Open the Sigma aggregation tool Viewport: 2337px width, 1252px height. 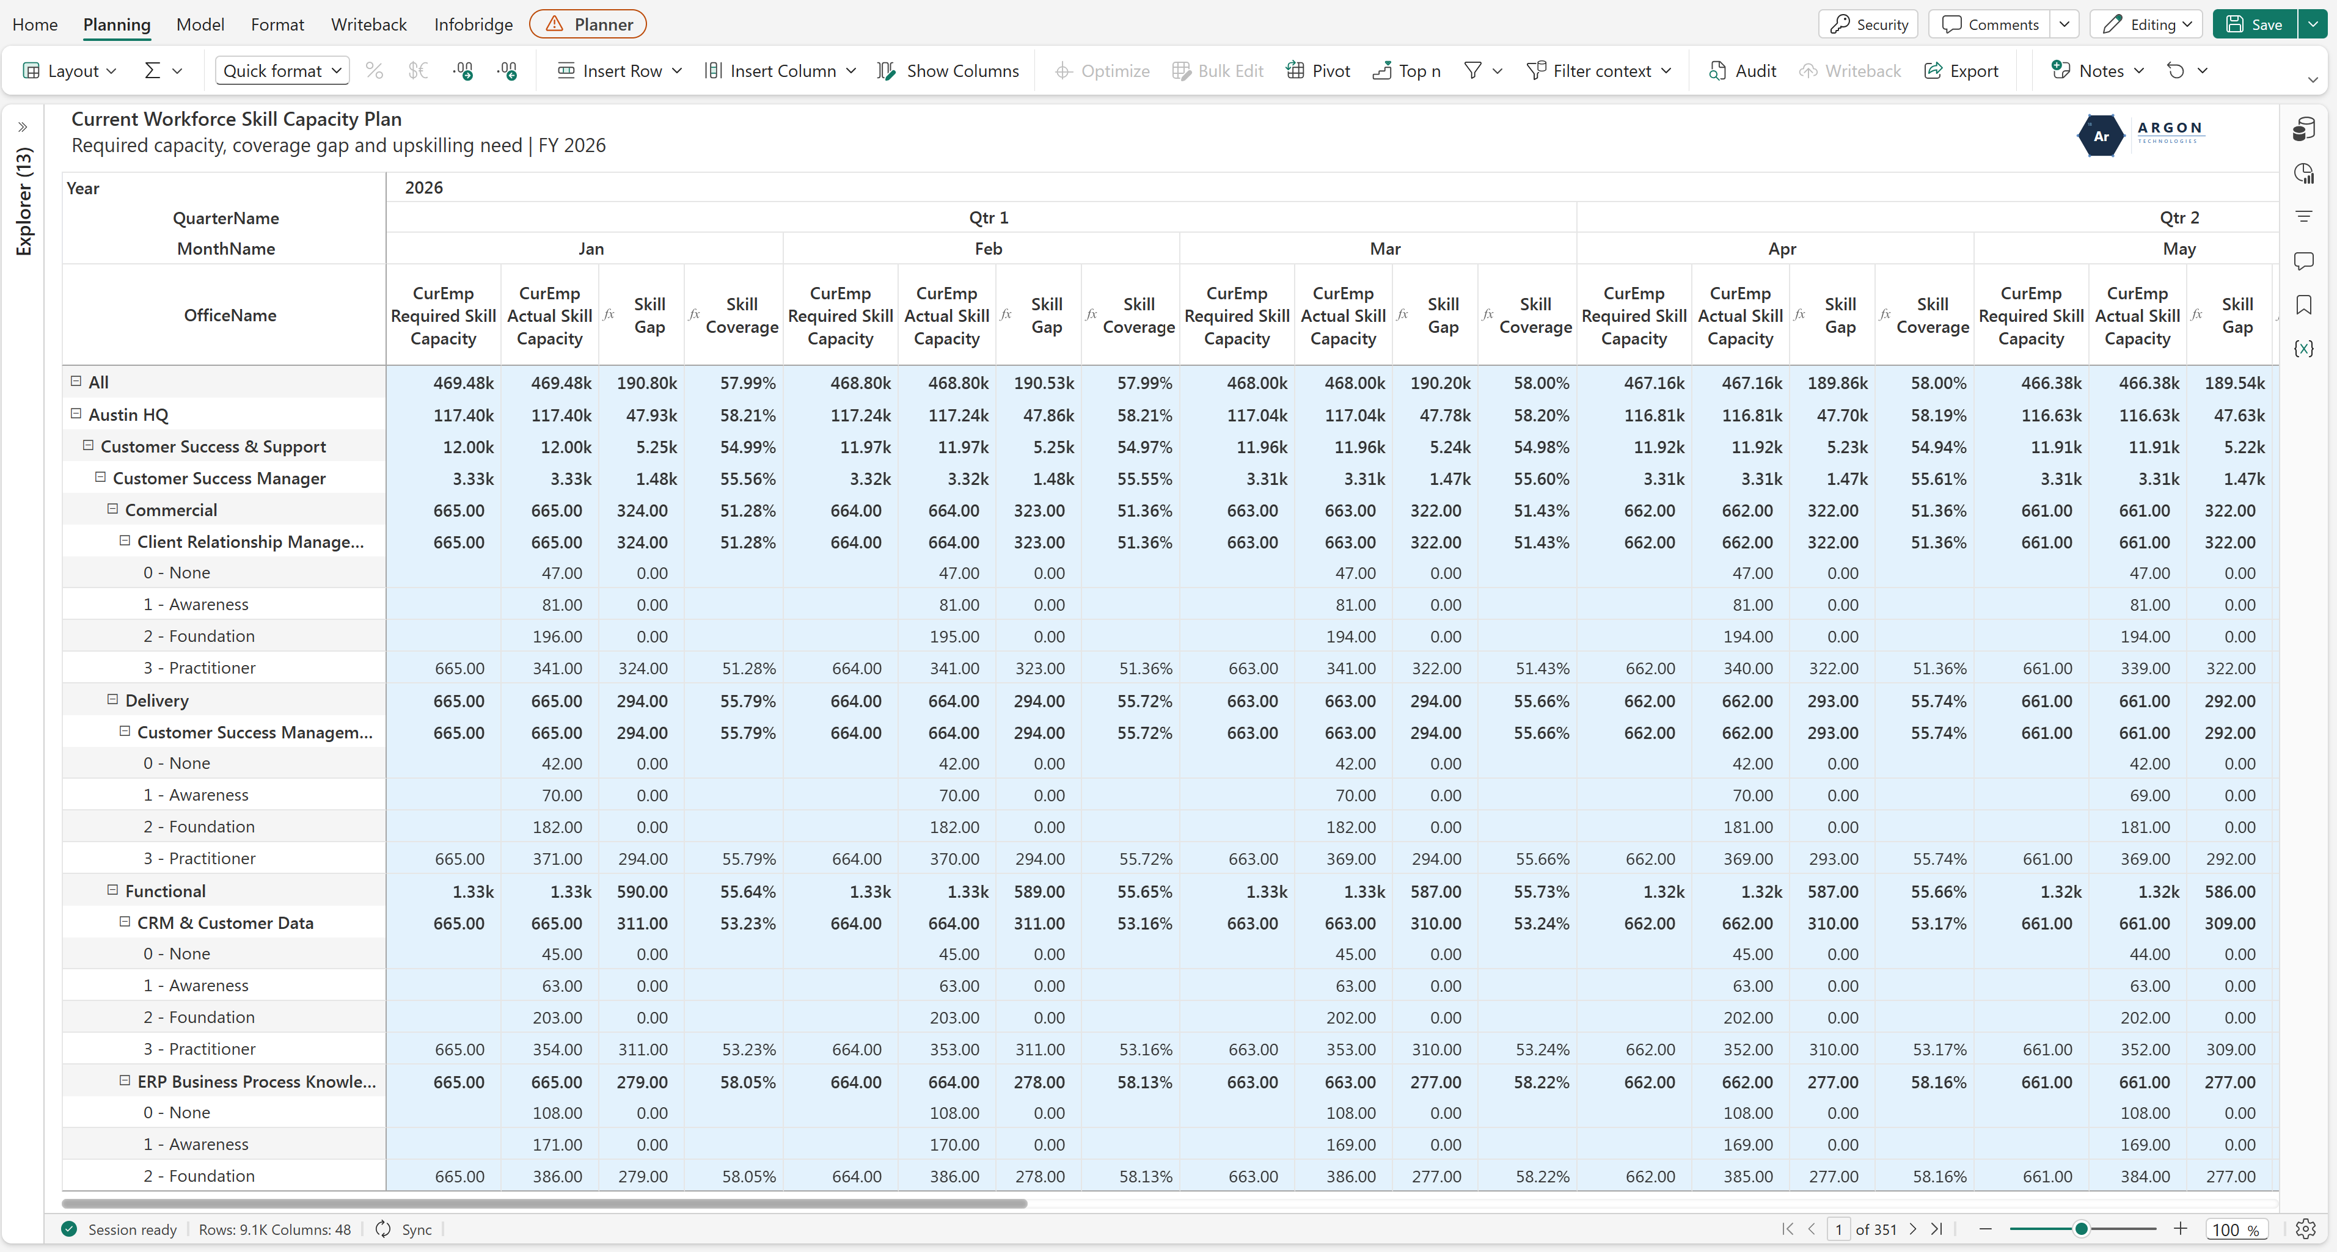(x=153, y=71)
